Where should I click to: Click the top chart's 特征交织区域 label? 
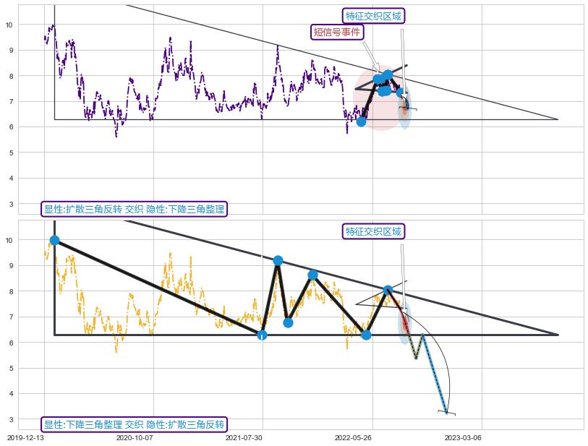[373, 16]
